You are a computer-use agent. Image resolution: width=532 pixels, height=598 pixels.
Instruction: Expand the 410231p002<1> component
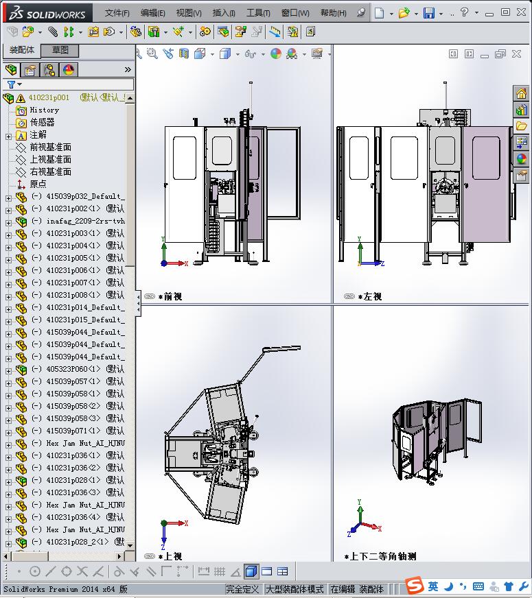click(8, 210)
